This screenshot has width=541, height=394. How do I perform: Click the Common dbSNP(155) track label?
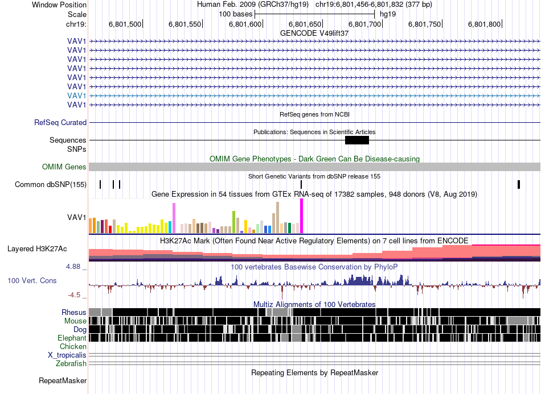pos(50,185)
